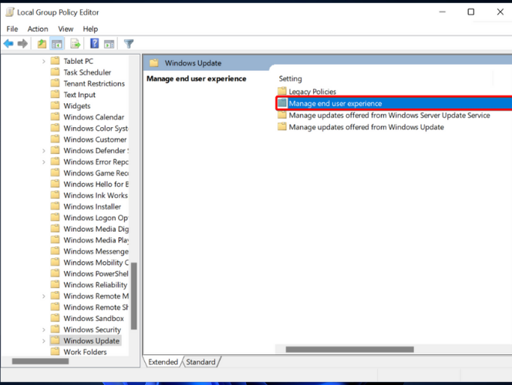This screenshot has width=512, height=385.
Task: Open the View menu
Action: coord(66,29)
